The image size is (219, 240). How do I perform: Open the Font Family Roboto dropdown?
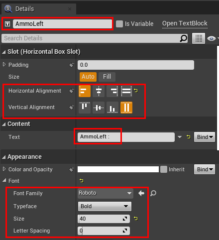tap(106, 193)
